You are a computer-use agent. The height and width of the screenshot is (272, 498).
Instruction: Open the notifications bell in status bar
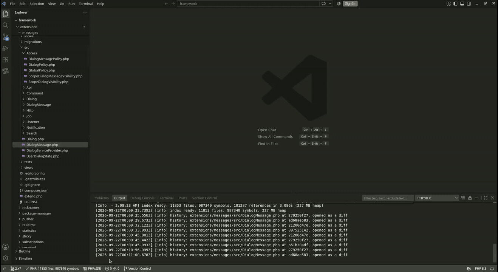pyautogui.click(x=492, y=269)
